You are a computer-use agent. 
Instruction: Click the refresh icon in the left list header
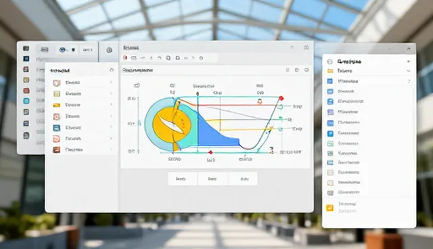click(x=112, y=70)
